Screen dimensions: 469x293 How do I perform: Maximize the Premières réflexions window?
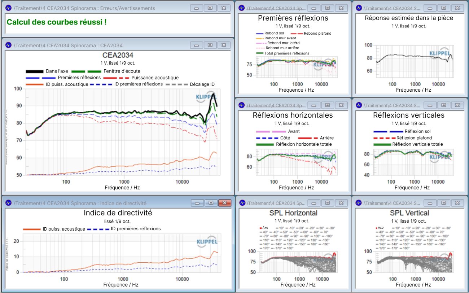point(328,7)
